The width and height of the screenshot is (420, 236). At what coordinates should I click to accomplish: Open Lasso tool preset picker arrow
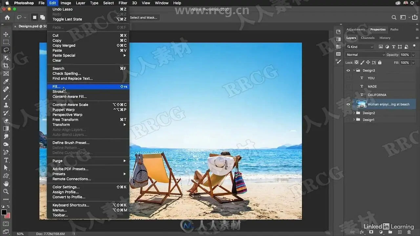pos(25,17)
